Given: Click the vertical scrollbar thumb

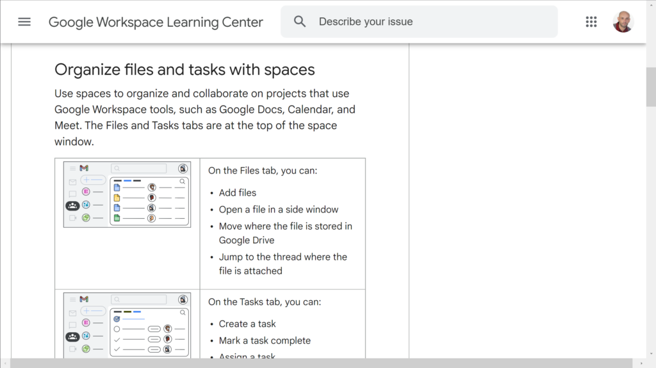Looking at the screenshot, I should 651,87.
